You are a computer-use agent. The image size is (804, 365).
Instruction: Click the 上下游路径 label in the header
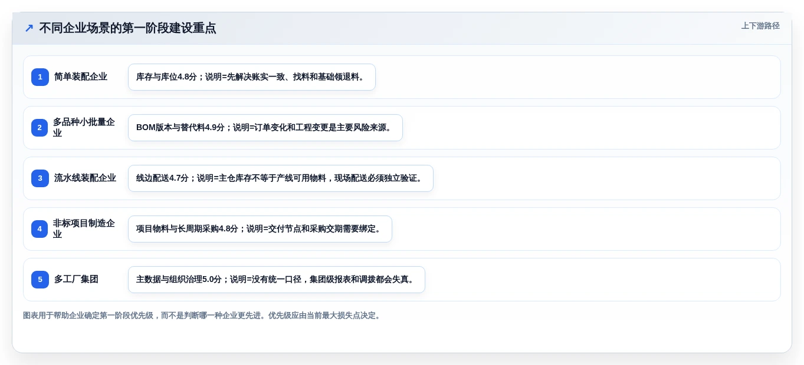pyautogui.click(x=760, y=26)
